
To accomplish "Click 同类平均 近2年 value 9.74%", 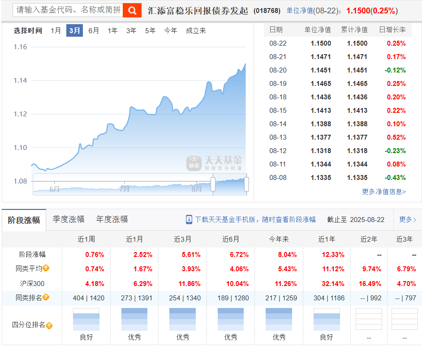I will (x=372, y=269).
